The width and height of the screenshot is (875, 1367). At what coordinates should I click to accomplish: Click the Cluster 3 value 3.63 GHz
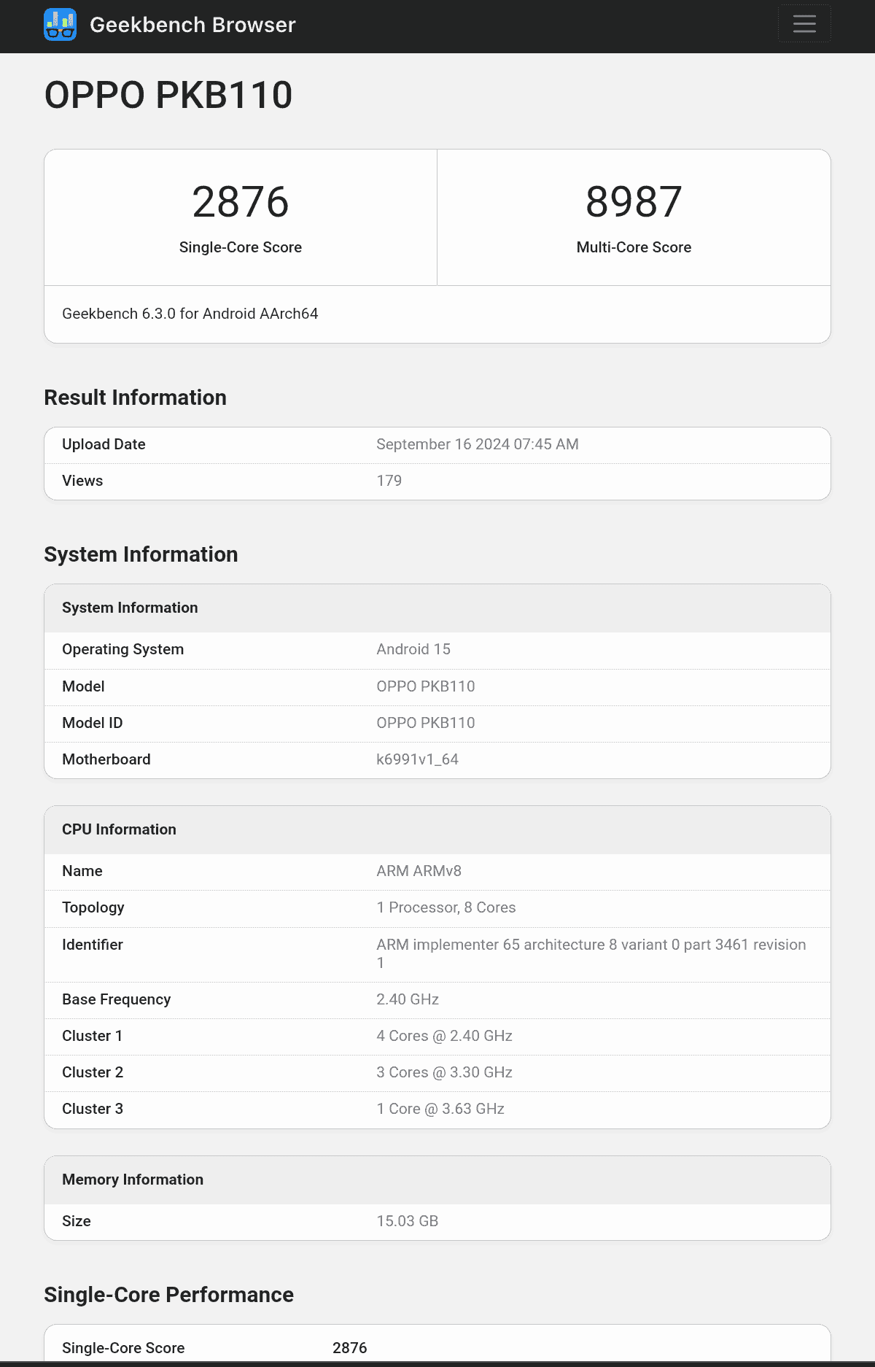440,1109
